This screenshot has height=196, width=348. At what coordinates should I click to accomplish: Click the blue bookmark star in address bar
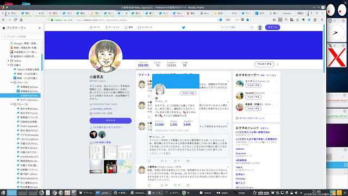click(x=247, y=20)
